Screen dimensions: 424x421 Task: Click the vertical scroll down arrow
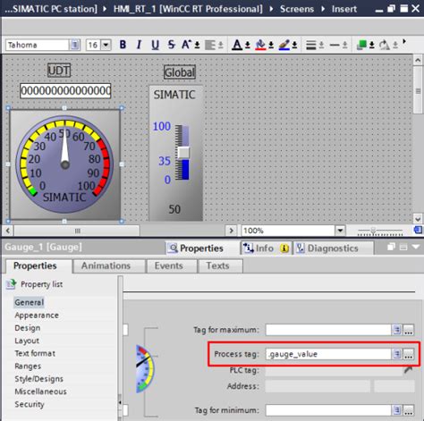point(418,219)
